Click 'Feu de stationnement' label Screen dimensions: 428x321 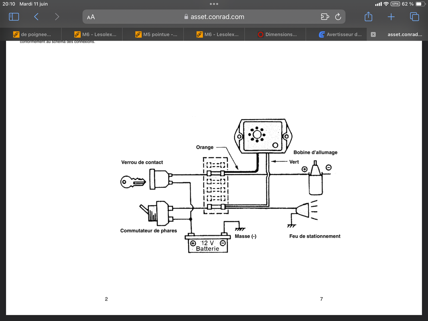coord(315,236)
